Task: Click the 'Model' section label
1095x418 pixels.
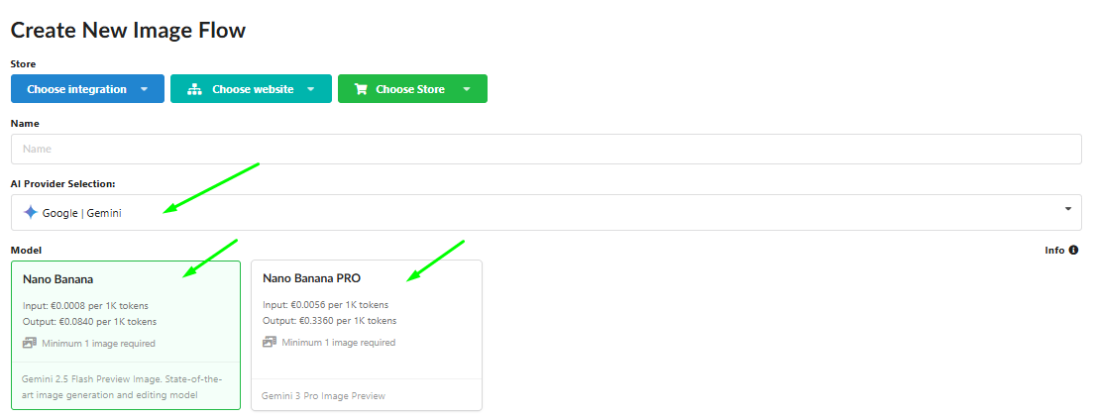Action: tap(26, 250)
